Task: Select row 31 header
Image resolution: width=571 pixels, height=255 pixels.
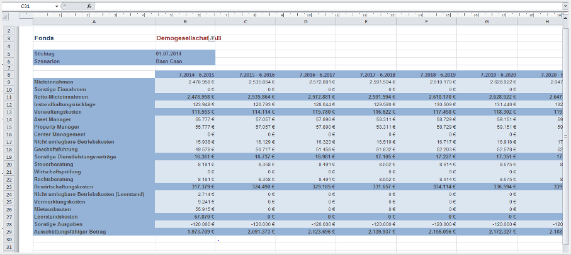Action: [x=8, y=247]
